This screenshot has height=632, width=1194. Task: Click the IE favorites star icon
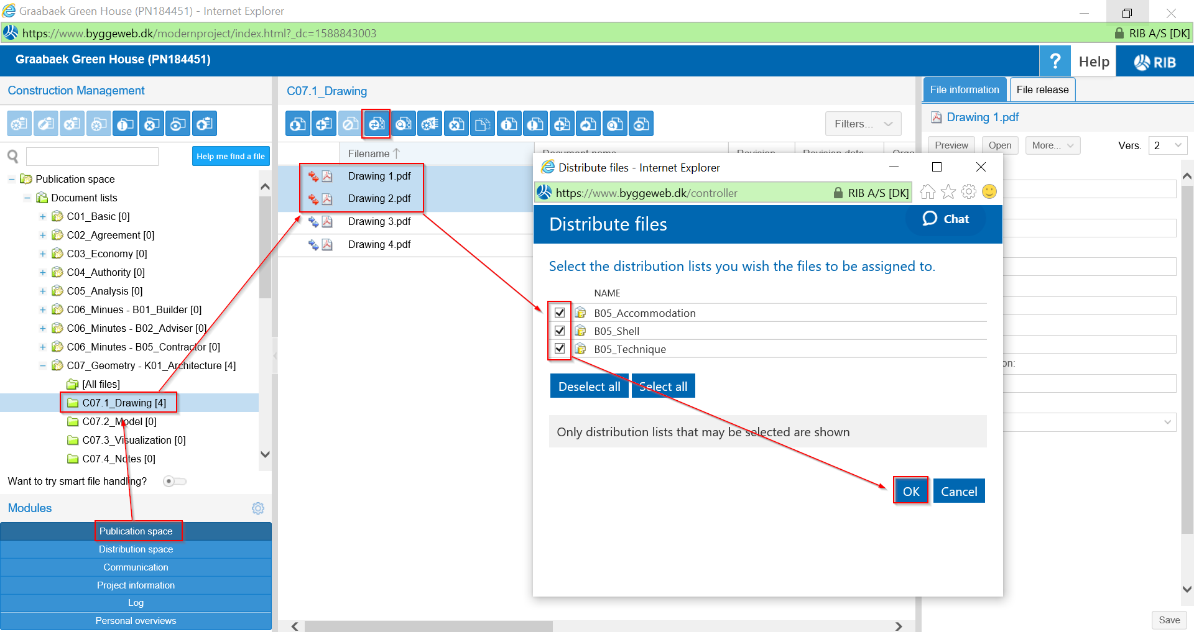(x=948, y=192)
